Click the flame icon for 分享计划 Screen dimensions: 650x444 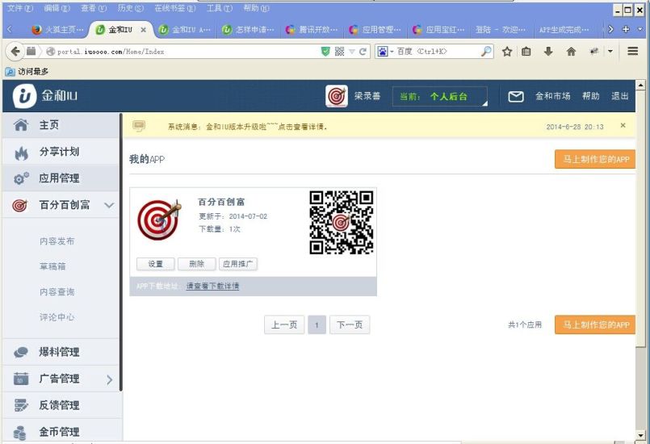coord(21,153)
